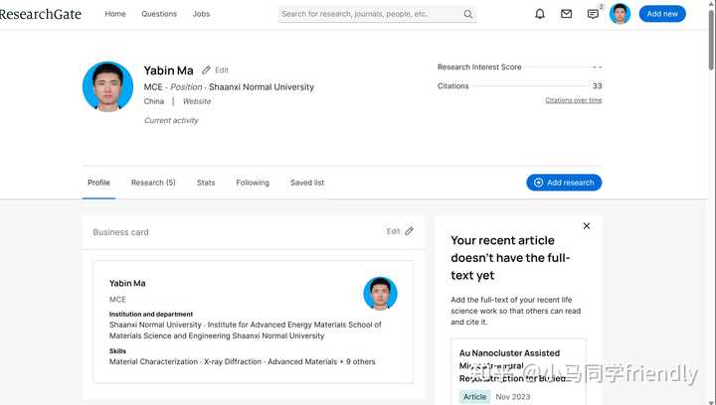Open the Saved list tab
716x405 pixels.
click(307, 183)
